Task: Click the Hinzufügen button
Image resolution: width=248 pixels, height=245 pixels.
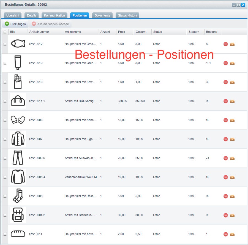Action: (15, 24)
